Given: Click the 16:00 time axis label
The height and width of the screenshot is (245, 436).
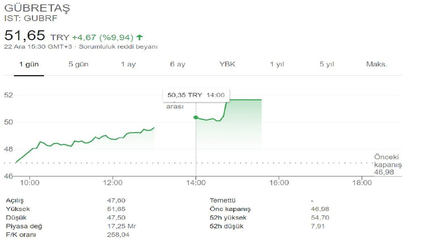Looking at the screenshot, I should click(279, 183).
